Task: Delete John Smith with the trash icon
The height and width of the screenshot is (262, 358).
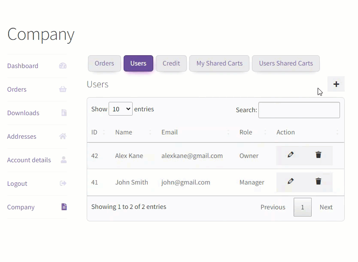Action: (x=318, y=181)
